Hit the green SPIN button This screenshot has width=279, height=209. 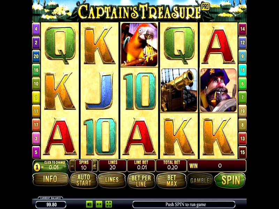[x=230, y=180]
